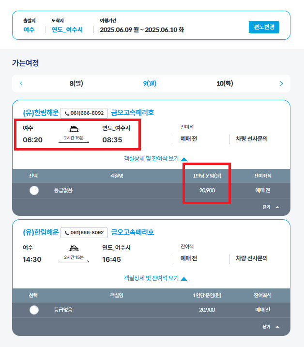Collapse first 객실상세 및 잔여석 보기 section
The height and width of the screenshot is (347, 304).
[x=155, y=158]
